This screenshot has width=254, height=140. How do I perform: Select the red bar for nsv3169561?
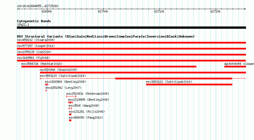131,61
